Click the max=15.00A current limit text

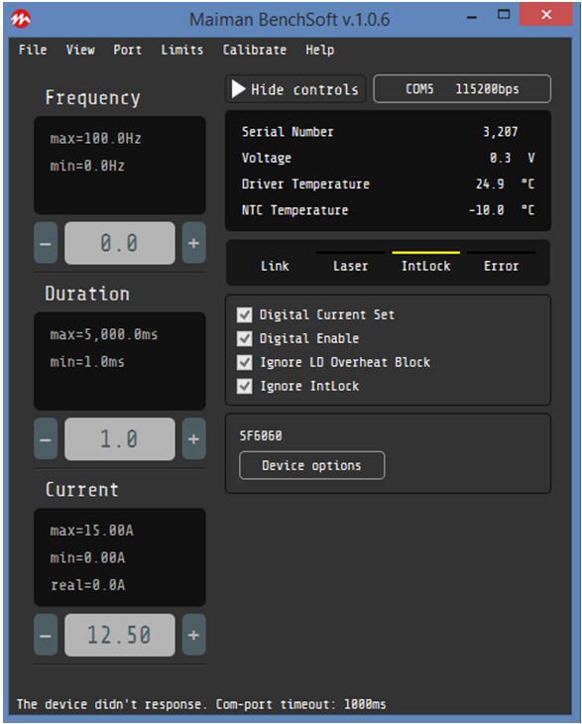pos(92,531)
